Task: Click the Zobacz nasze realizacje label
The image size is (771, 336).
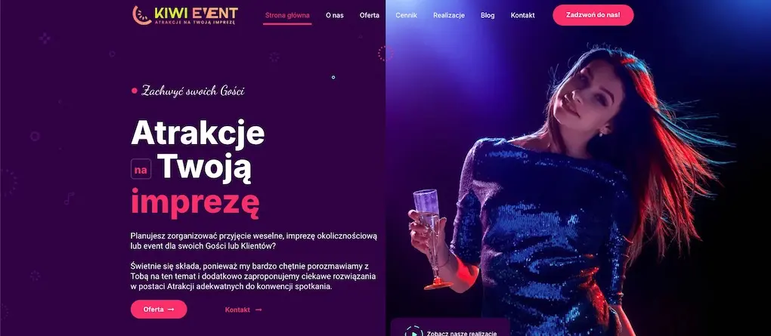Action: 458,332
